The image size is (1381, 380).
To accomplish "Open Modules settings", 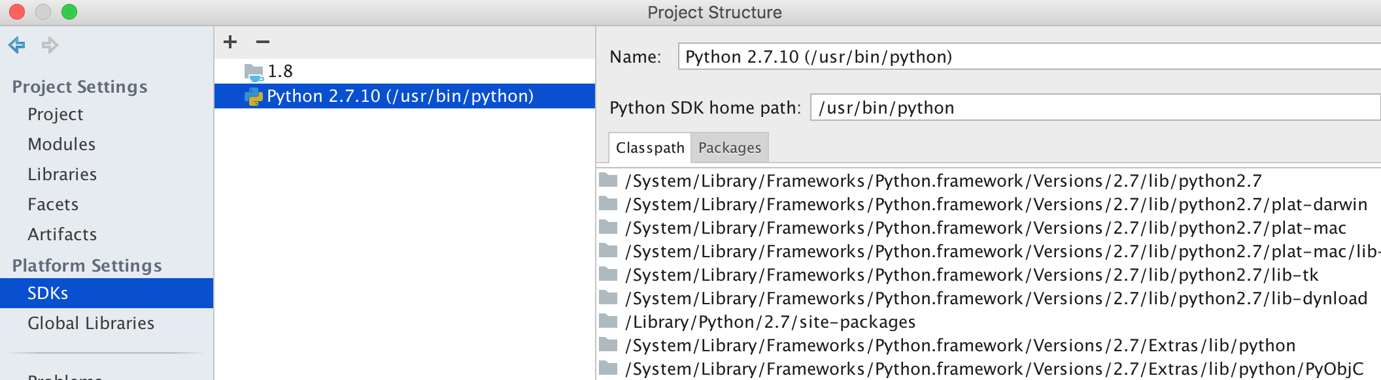I will 61,144.
